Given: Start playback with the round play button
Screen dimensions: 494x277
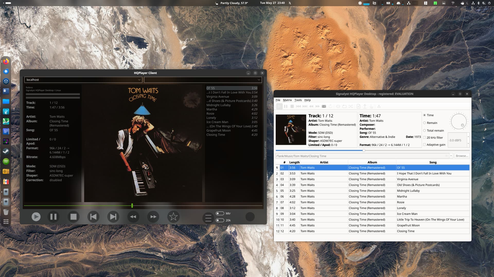Looking at the screenshot, I should coord(36,217).
